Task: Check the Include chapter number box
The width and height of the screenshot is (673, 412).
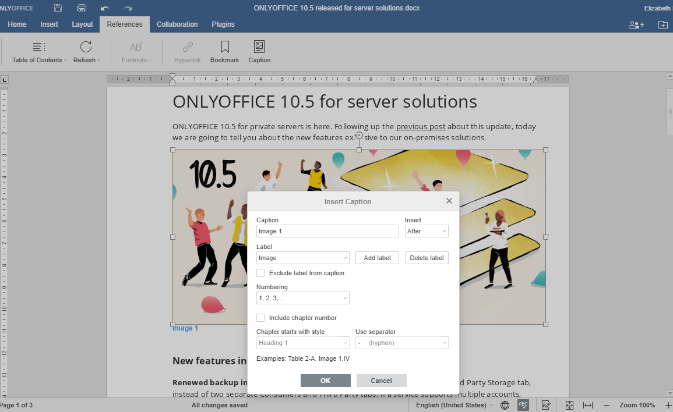Action: point(260,318)
